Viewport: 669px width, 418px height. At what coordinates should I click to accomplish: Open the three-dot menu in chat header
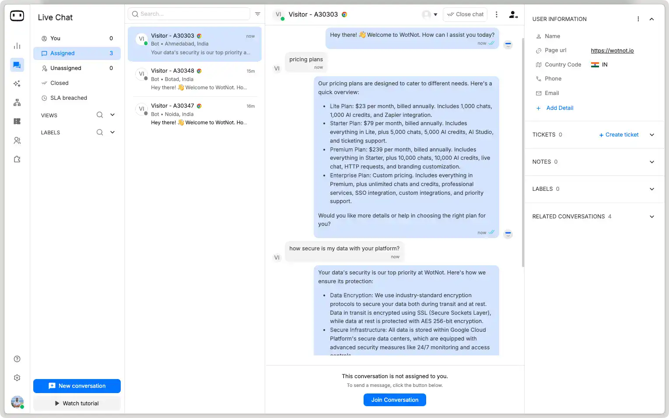(497, 14)
